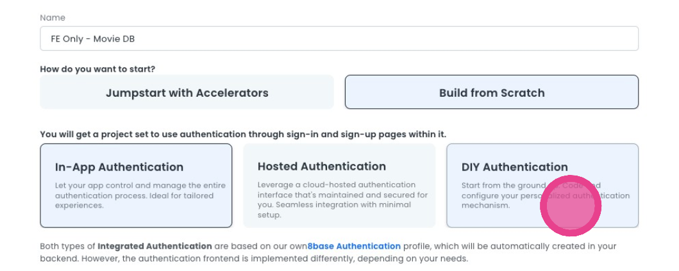
Task: Choose Build from Scratch option
Action: point(491,92)
